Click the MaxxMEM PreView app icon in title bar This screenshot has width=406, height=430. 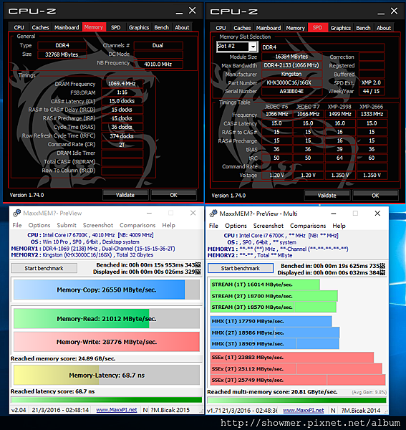[17, 213]
